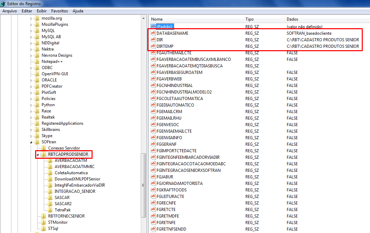The image size is (370, 233).
Task: Click folder icon of STMonitor key
Action: [x=44, y=222]
